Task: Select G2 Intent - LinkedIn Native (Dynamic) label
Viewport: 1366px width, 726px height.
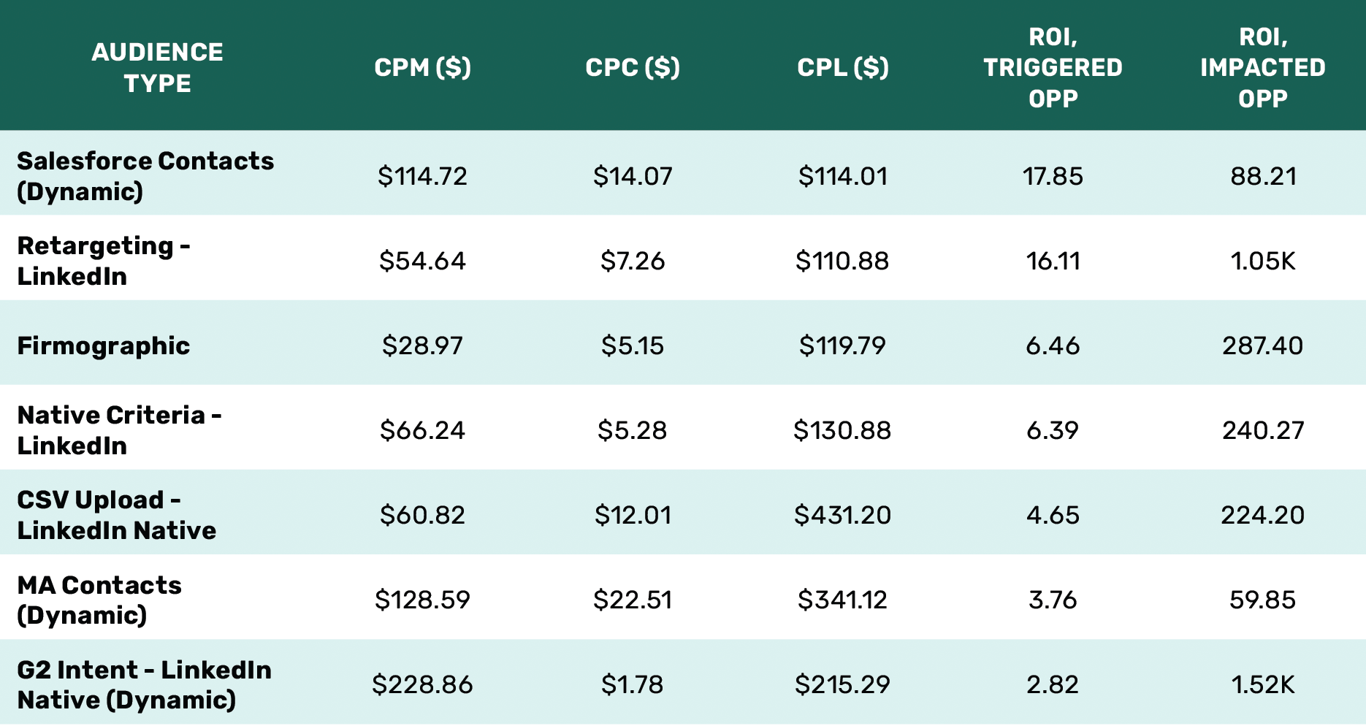Action: click(x=145, y=684)
